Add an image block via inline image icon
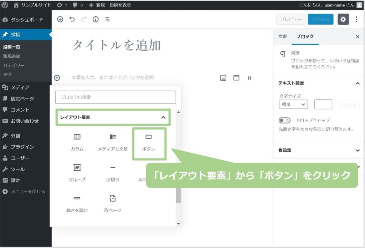This screenshot has width=365, height=248. coord(223,78)
